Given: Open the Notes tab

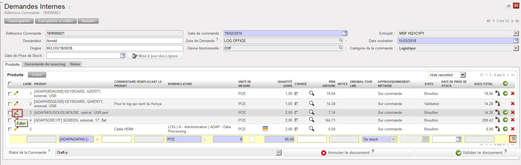Looking at the screenshot, I should coord(75,64).
